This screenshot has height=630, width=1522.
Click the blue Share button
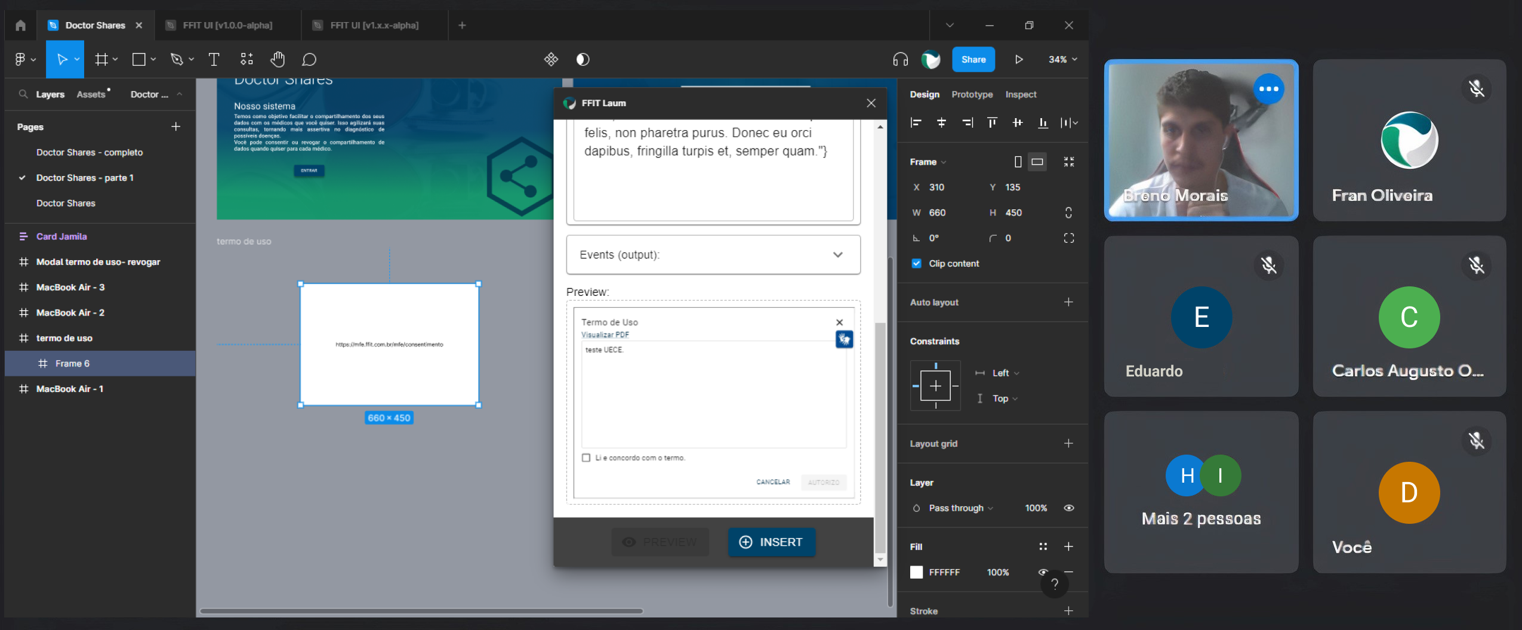(973, 59)
